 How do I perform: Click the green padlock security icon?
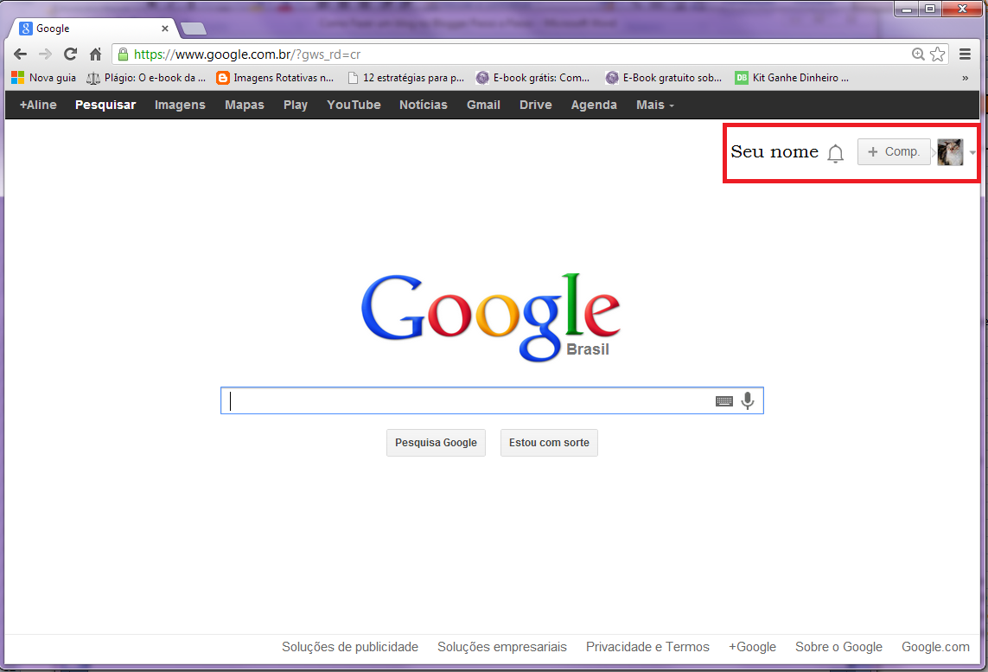click(x=124, y=54)
